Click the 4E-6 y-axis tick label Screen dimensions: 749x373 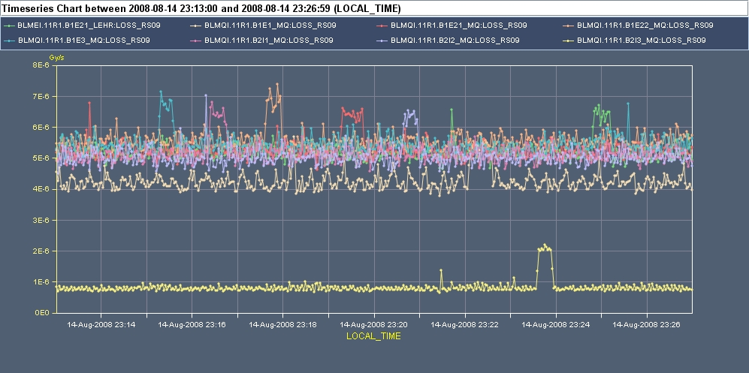(41, 189)
